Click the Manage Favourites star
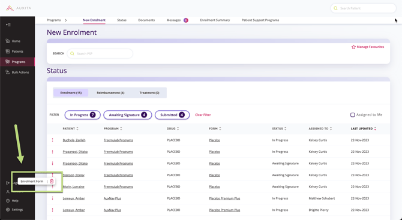402x220 pixels. point(353,47)
